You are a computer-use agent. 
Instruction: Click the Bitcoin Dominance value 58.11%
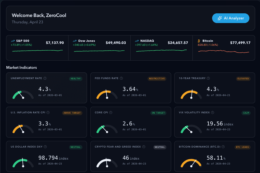pos(216,158)
